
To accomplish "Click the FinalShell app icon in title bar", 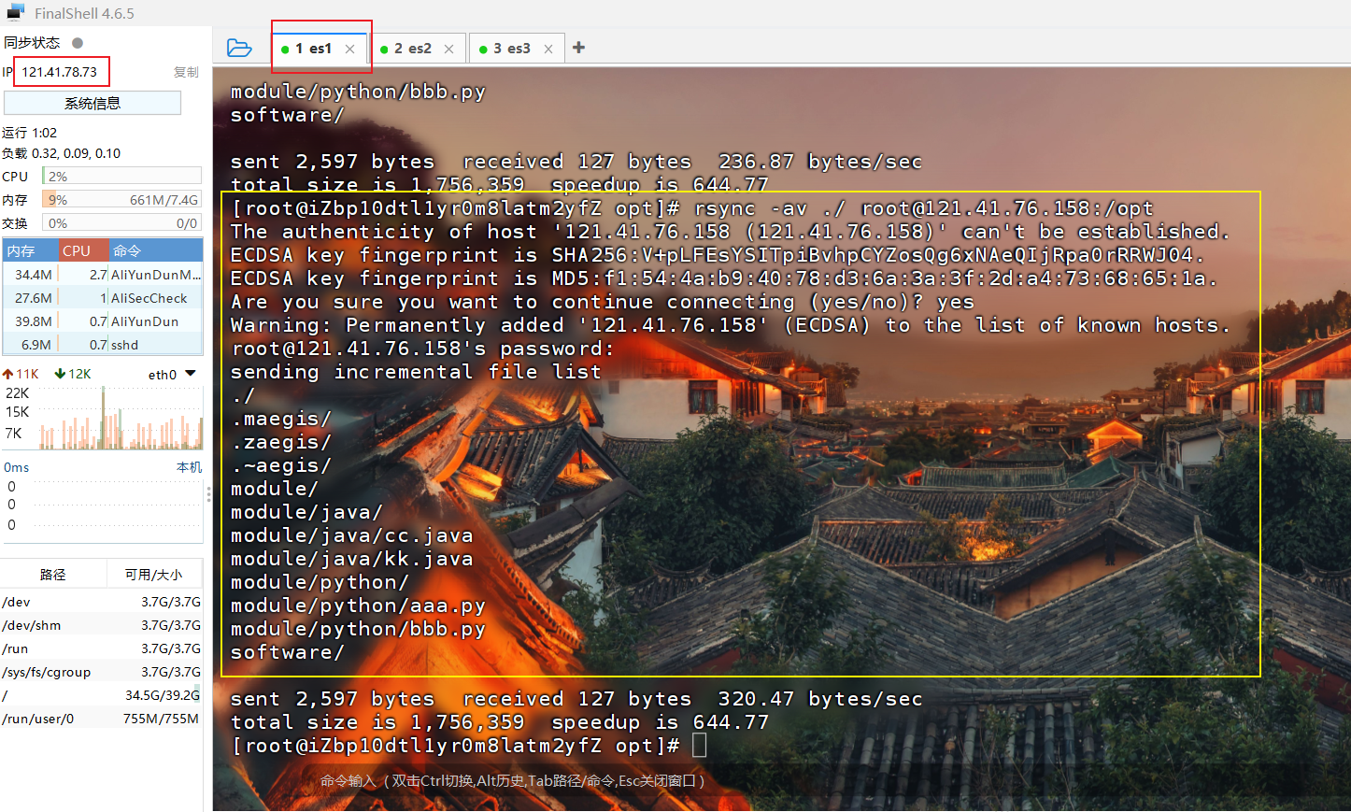I will [x=15, y=12].
